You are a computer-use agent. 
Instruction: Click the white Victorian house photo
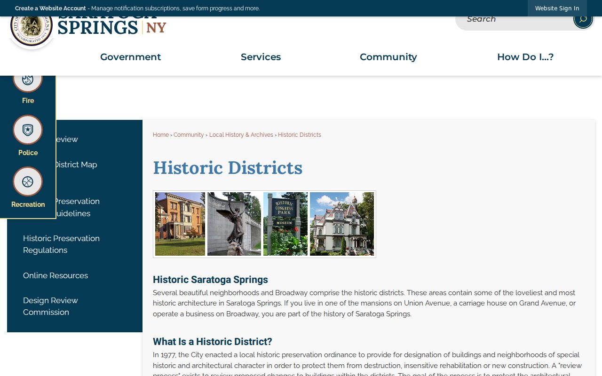pyautogui.click(x=342, y=224)
